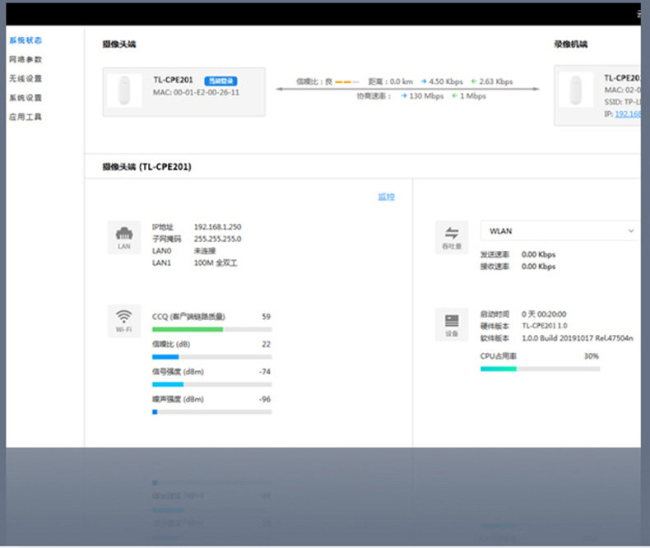Click the 192.168 IP address link
Viewport: 650px width, 548px height.
pyautogui.click(x=628, y=114)
